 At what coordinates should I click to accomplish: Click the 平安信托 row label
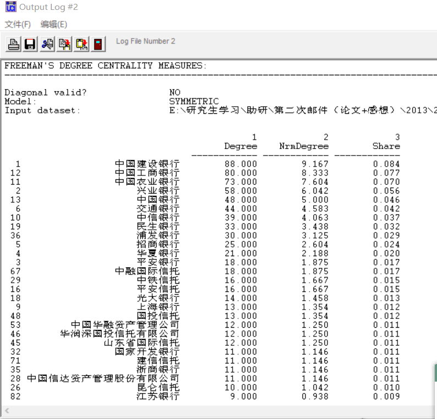(x=158, y=289)
